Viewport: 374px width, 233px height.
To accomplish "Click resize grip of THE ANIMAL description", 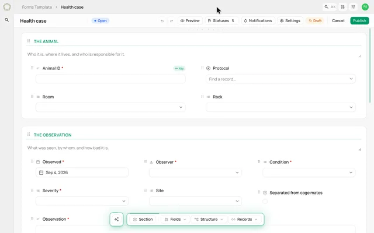I will click(x=360, y=56).
